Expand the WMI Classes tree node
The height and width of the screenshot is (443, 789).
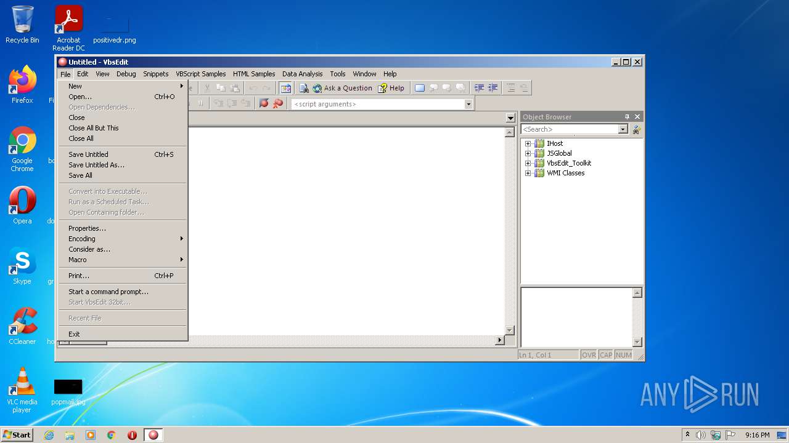(x=528, y=173)
